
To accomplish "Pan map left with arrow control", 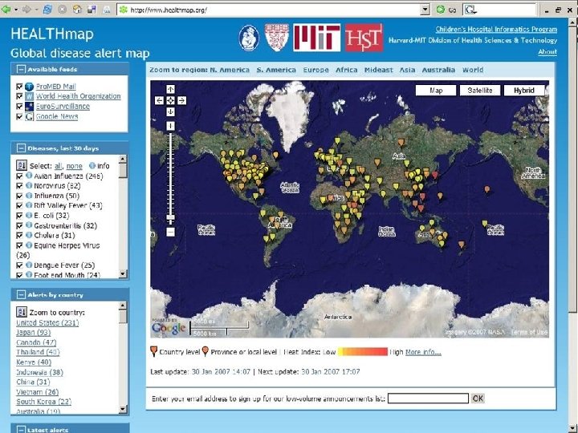I will [159, 100].
